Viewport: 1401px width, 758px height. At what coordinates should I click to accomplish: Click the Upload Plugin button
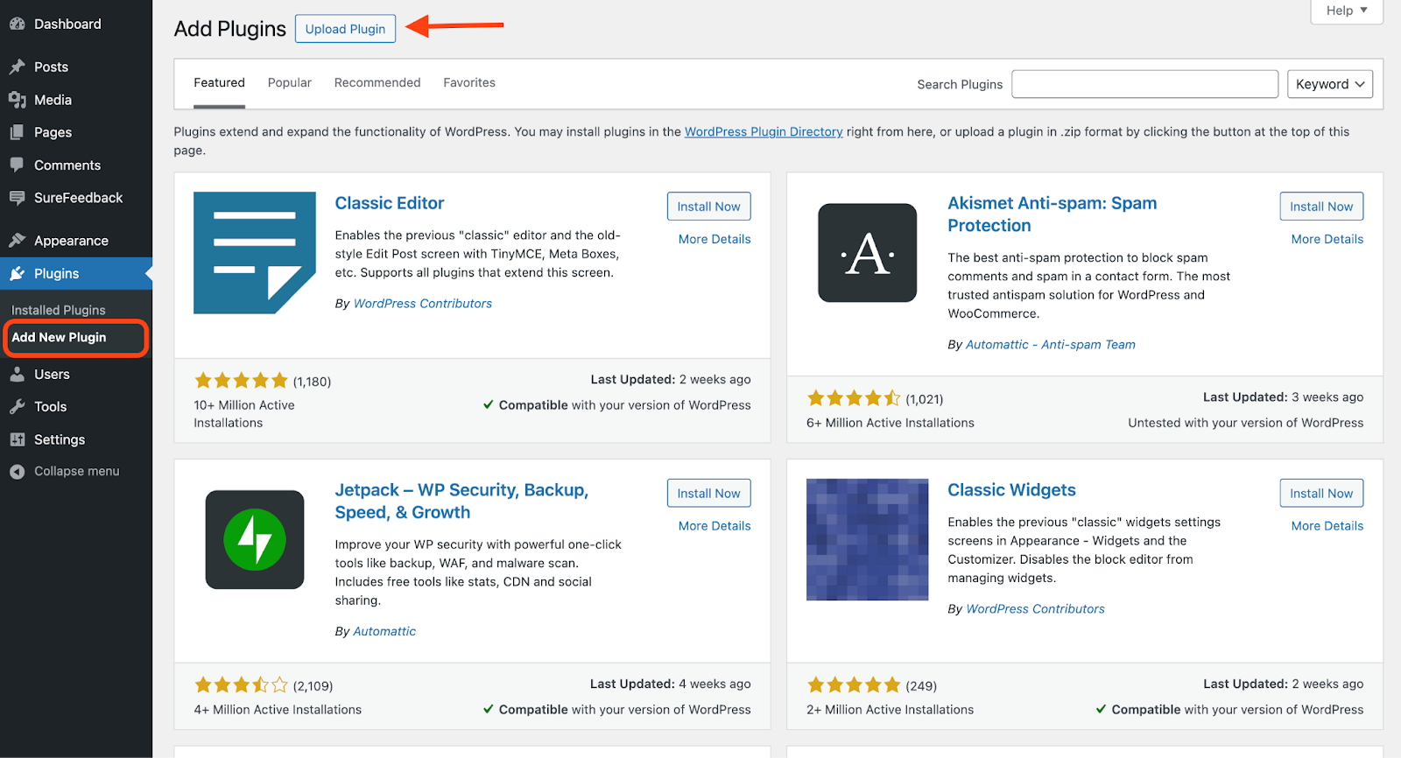pos(345,29)
